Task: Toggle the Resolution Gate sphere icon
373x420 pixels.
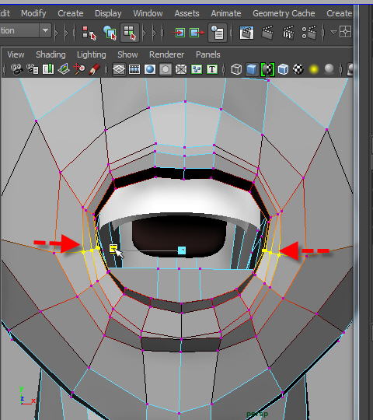Action: click(x=150, y=70)
